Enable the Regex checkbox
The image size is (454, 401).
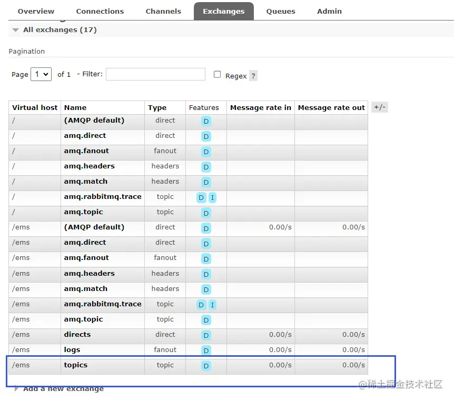click(217, 74)
